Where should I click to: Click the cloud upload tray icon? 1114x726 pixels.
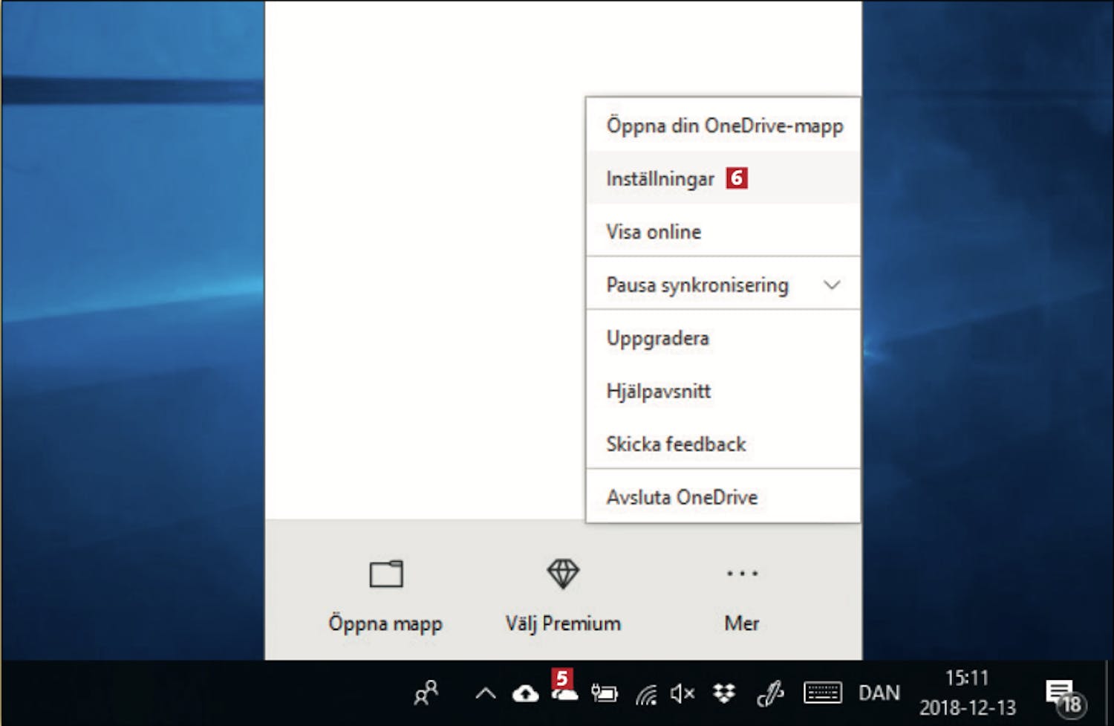[x=526, y=694]
